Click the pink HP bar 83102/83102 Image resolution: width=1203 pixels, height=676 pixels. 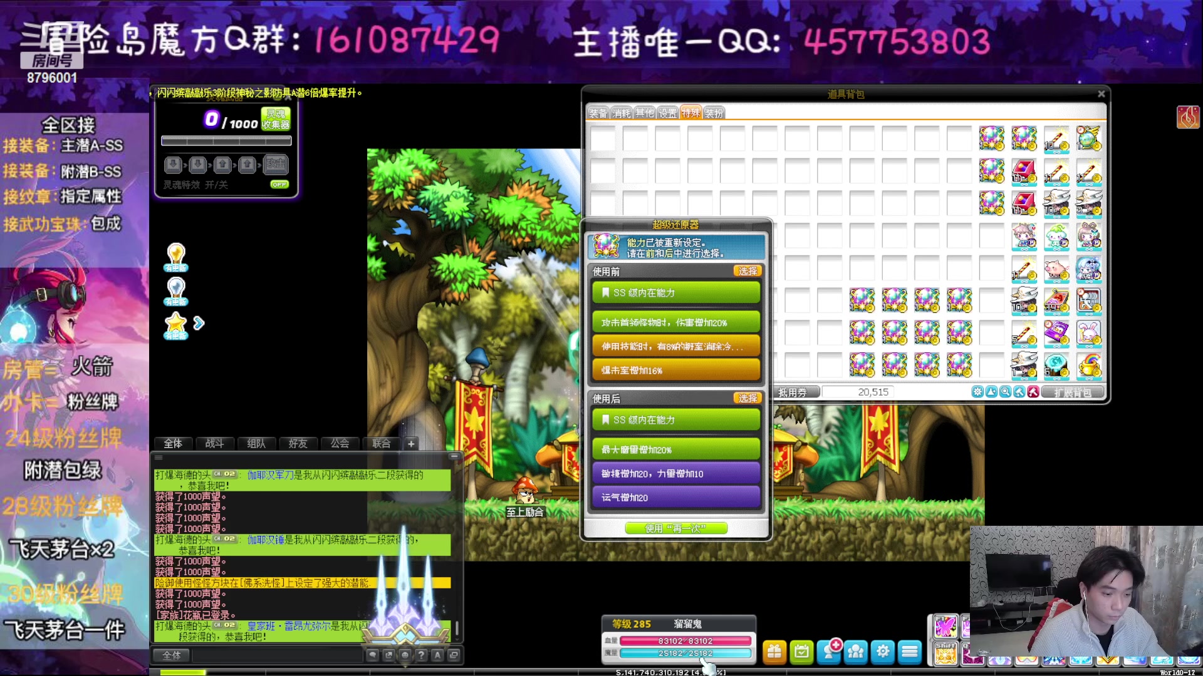pos(685,641)
